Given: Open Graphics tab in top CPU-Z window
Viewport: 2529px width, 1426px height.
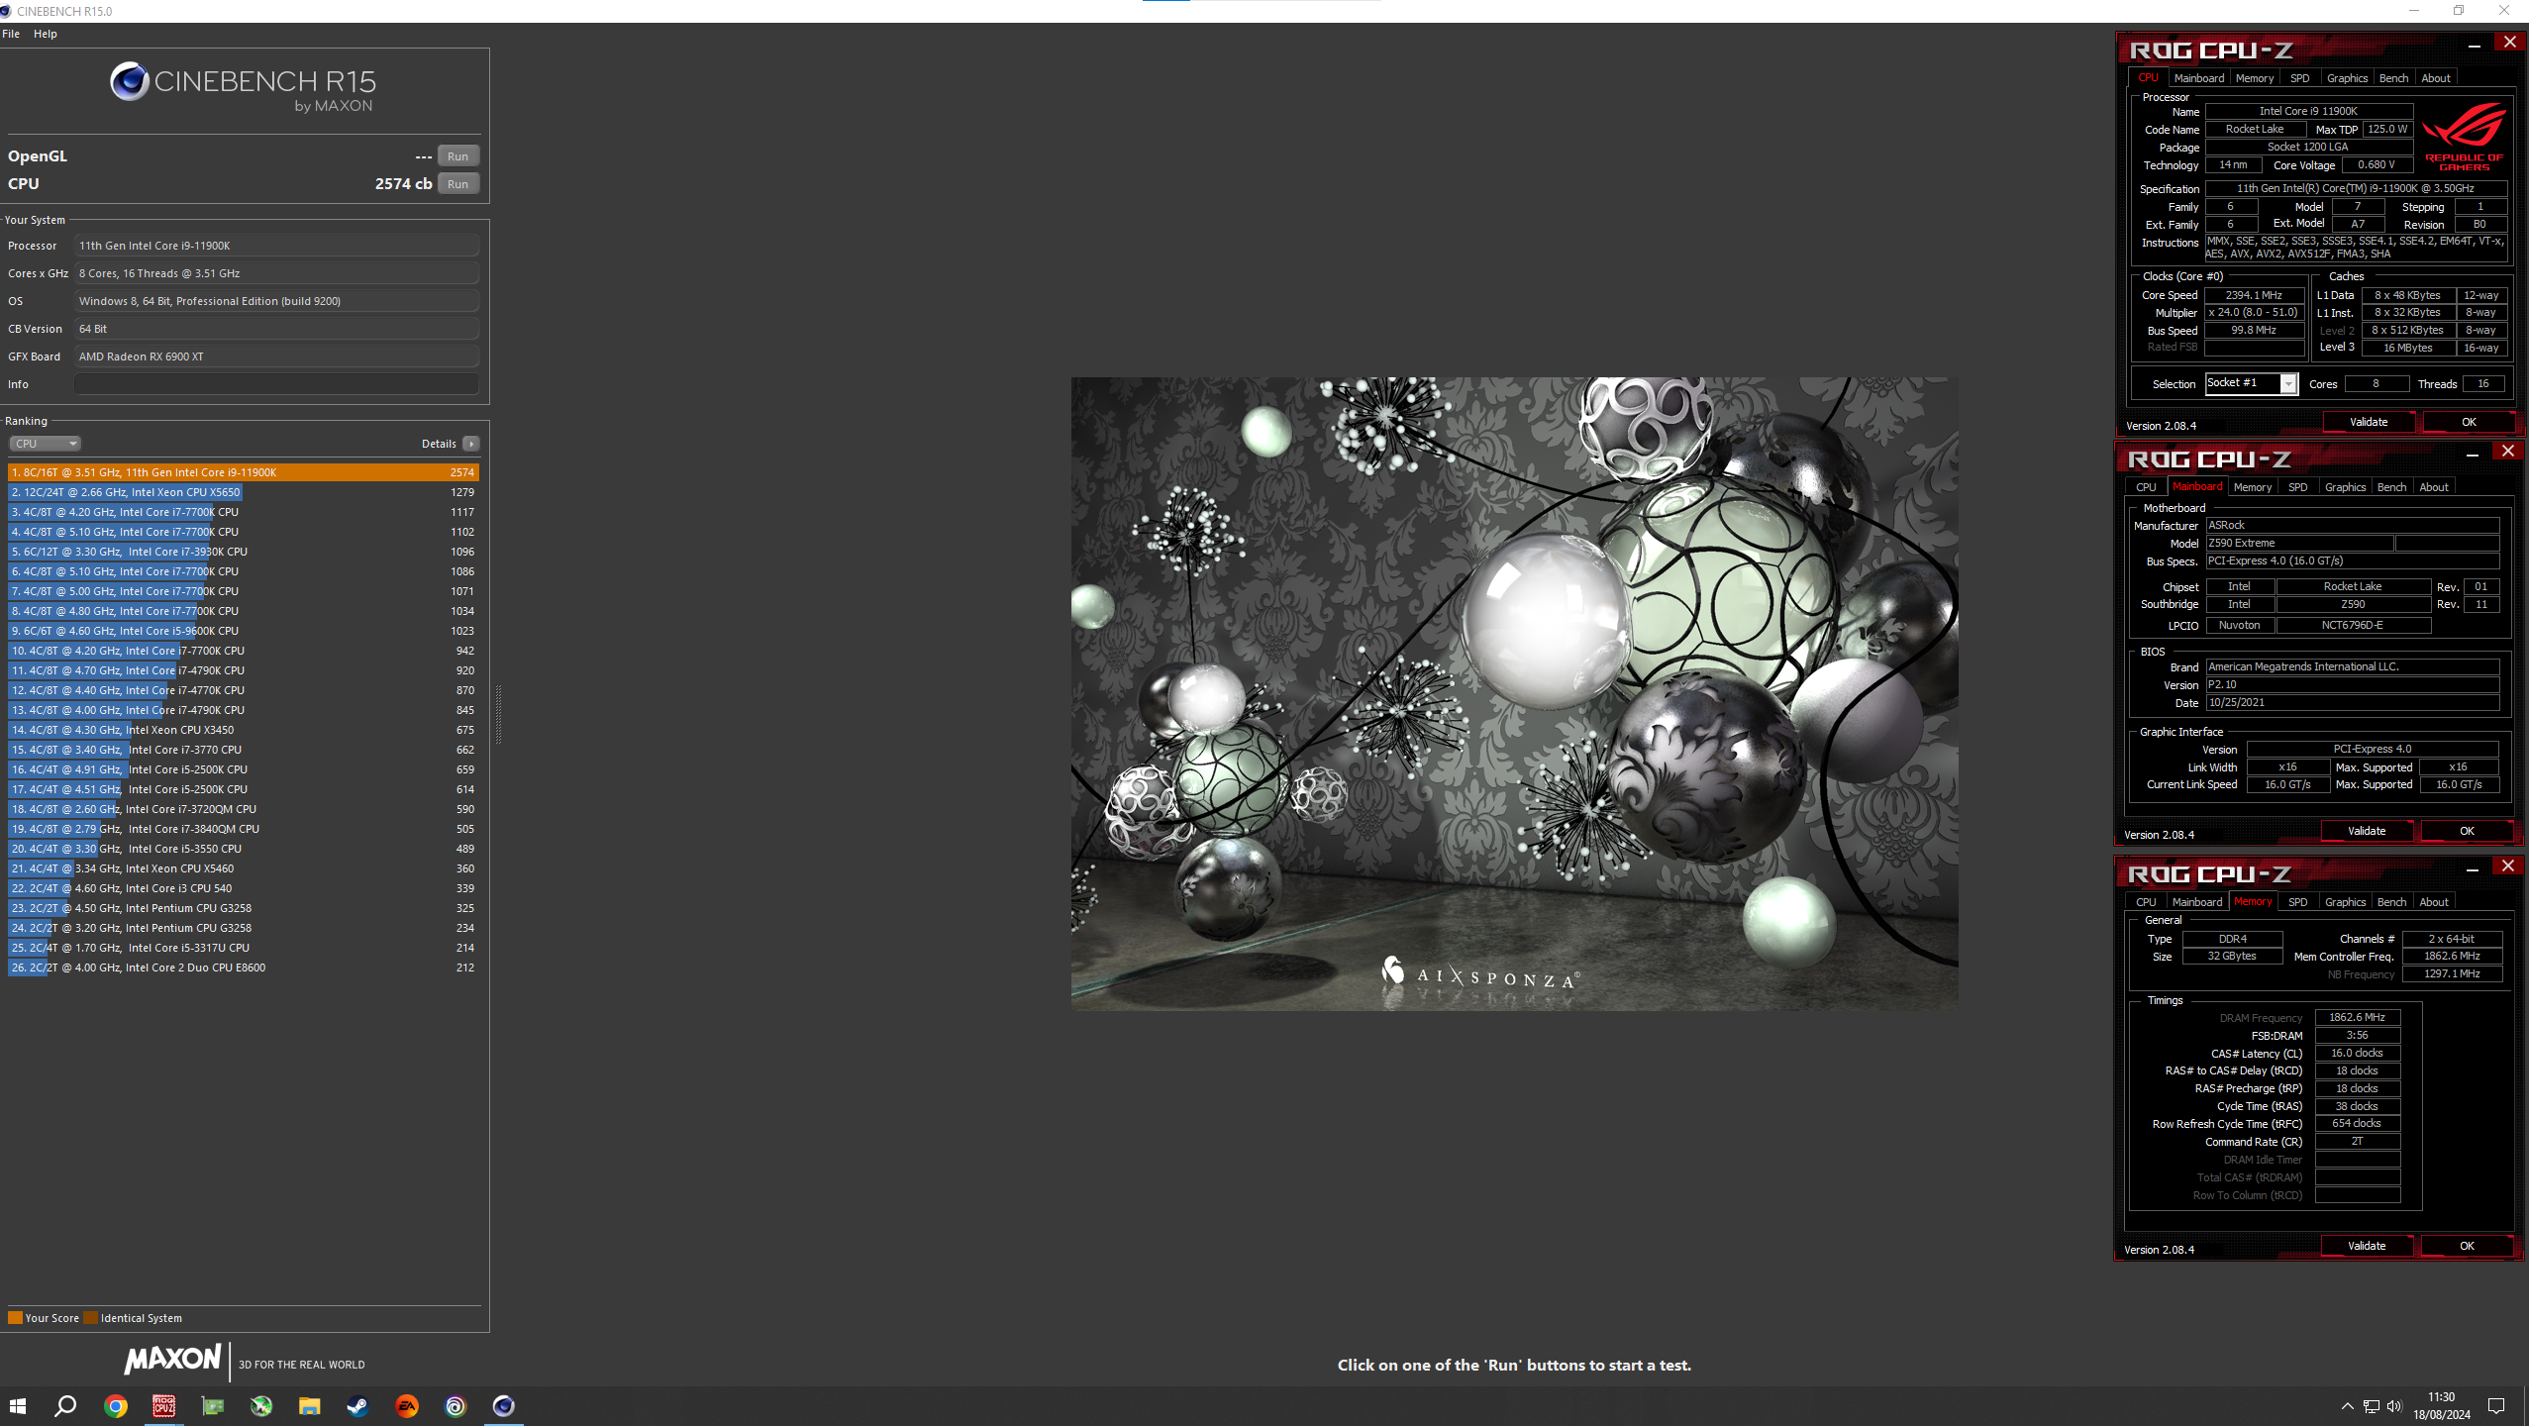Looking at the screenshot, I should [x=2347, y=78].
